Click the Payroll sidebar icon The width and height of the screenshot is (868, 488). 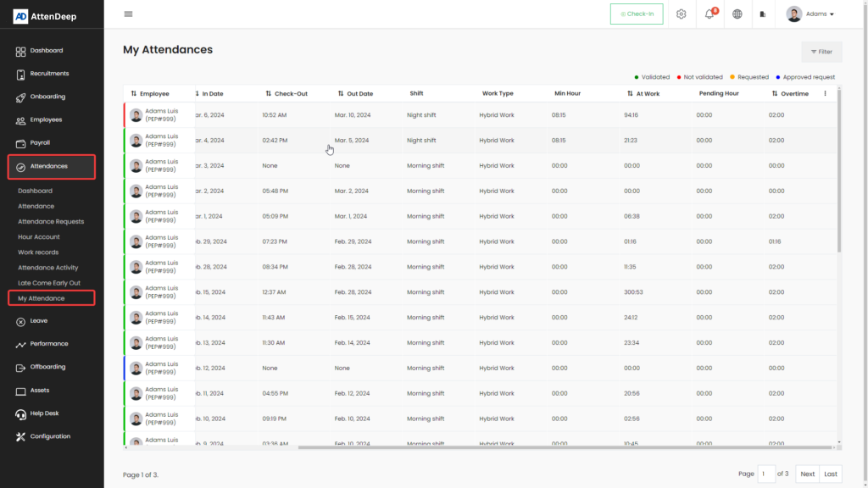click(x=20, y=143)
